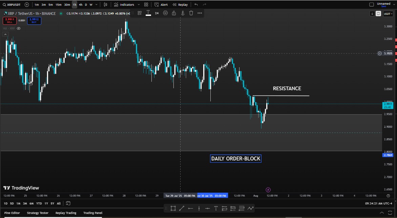This screenshot has height=218, width=397.
Task: Set 5D date range
Action: point(12,203)
